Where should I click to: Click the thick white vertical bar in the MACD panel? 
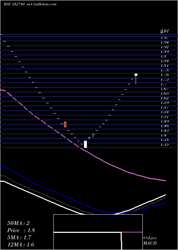click(x=121, y=241)
